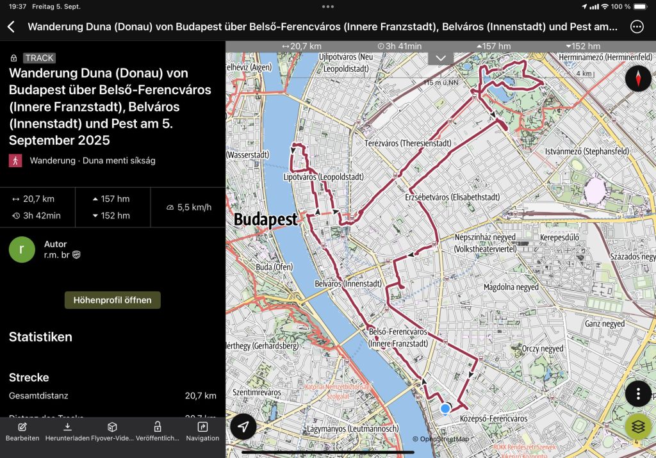The width and height of the screenshot is (656, 458).
Task: Open author r.m. br profile avatar
Action: tap(22, 249)
